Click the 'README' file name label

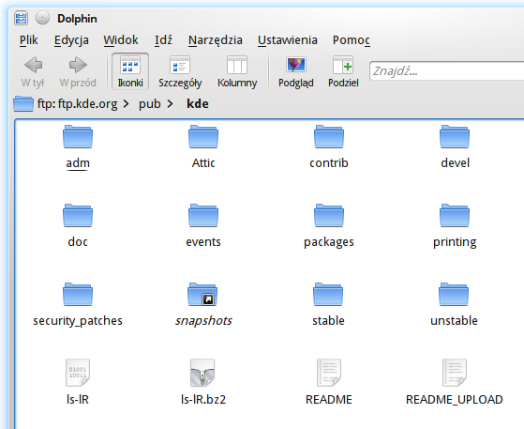click(x=329, y=400)
